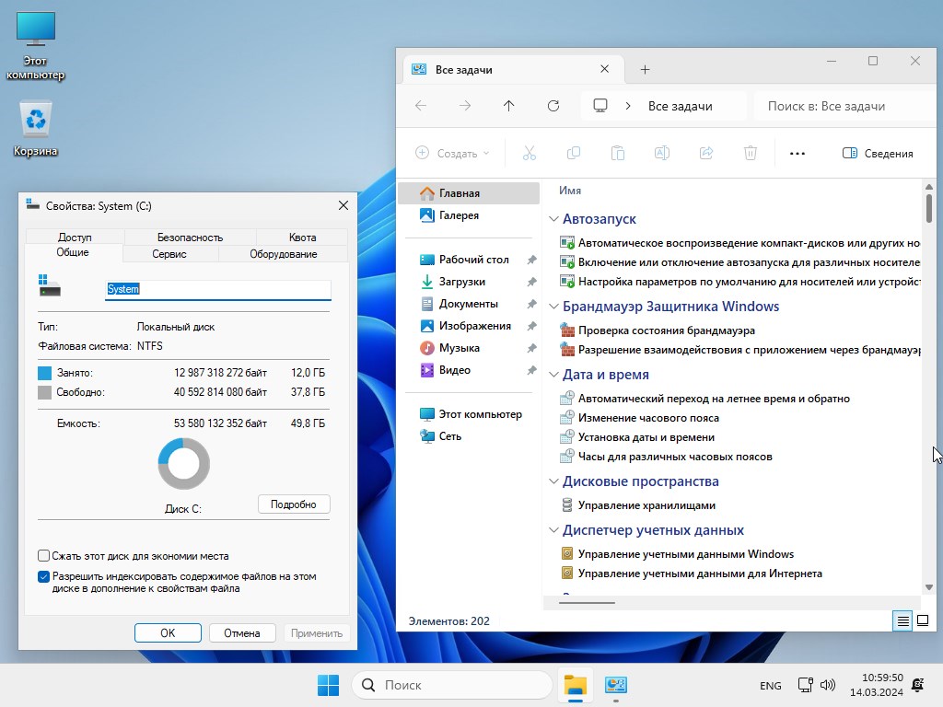Image resolution: width=943 pixels, height=707 pixels.
Task: Collapse the Автозапуск group
Action: (x=554, y=219)
